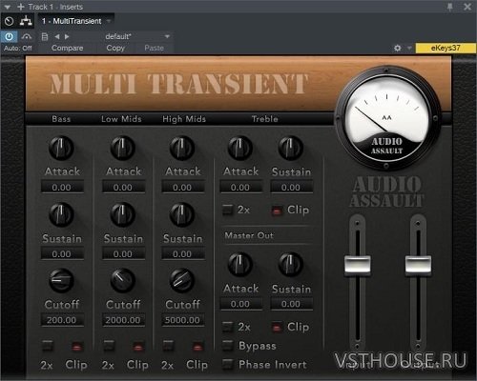Go to previous preset arrow
Viewport: 477px width, 381px height.
[57, 37]
